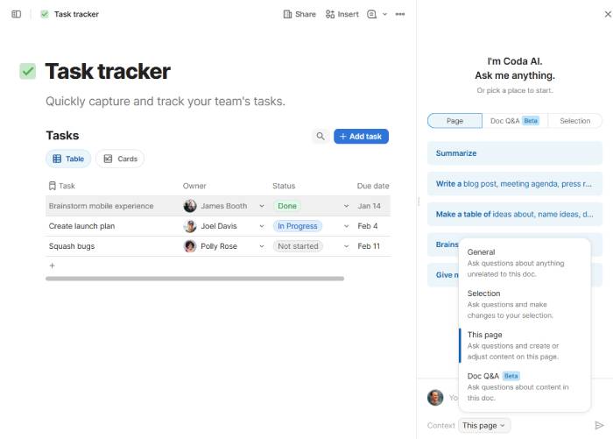
Task: Expand the In Progress status dropdown
Action: pyautogui.click(x=346, y=226)
